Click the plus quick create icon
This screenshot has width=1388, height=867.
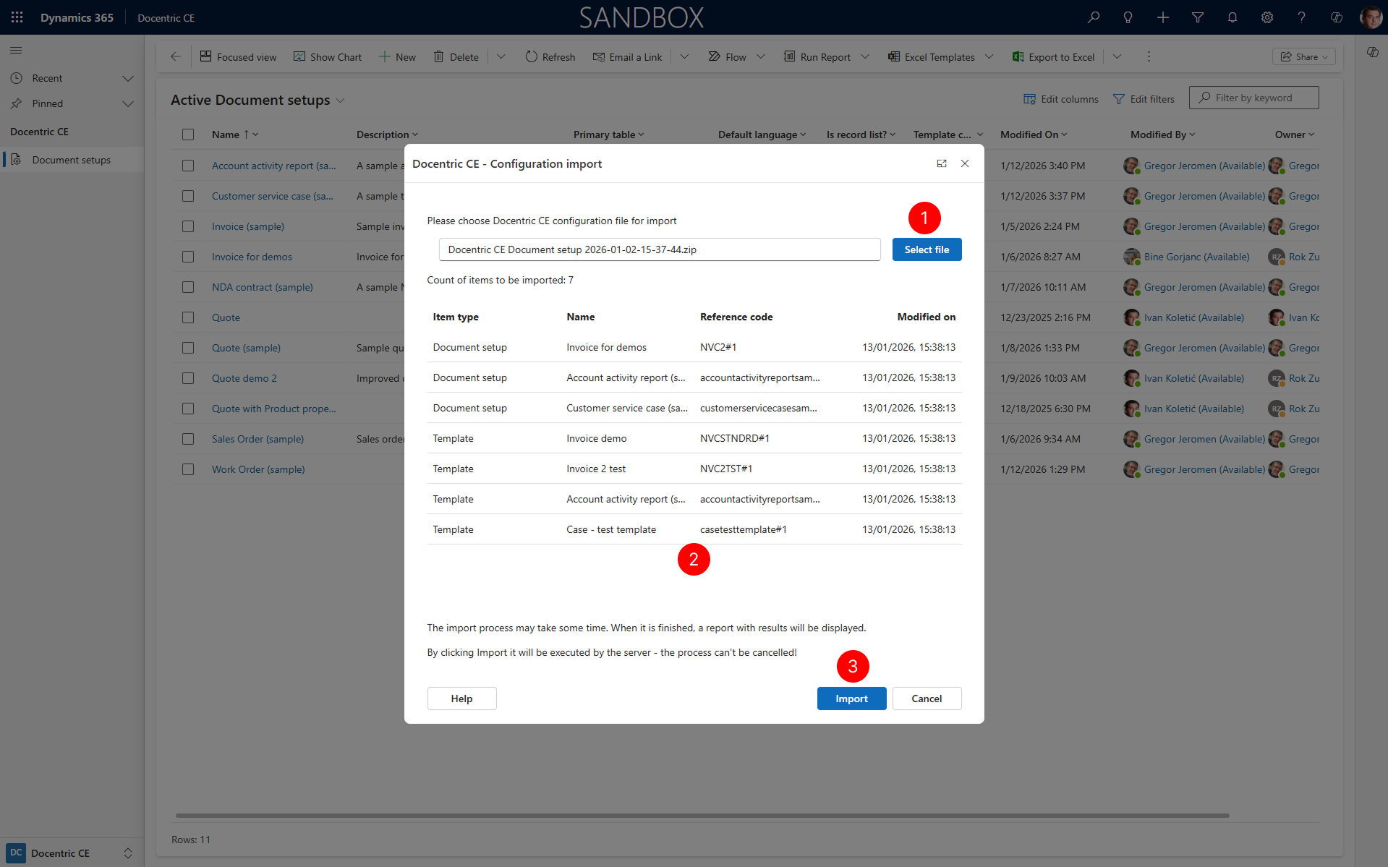click(x=1162, y=17)
